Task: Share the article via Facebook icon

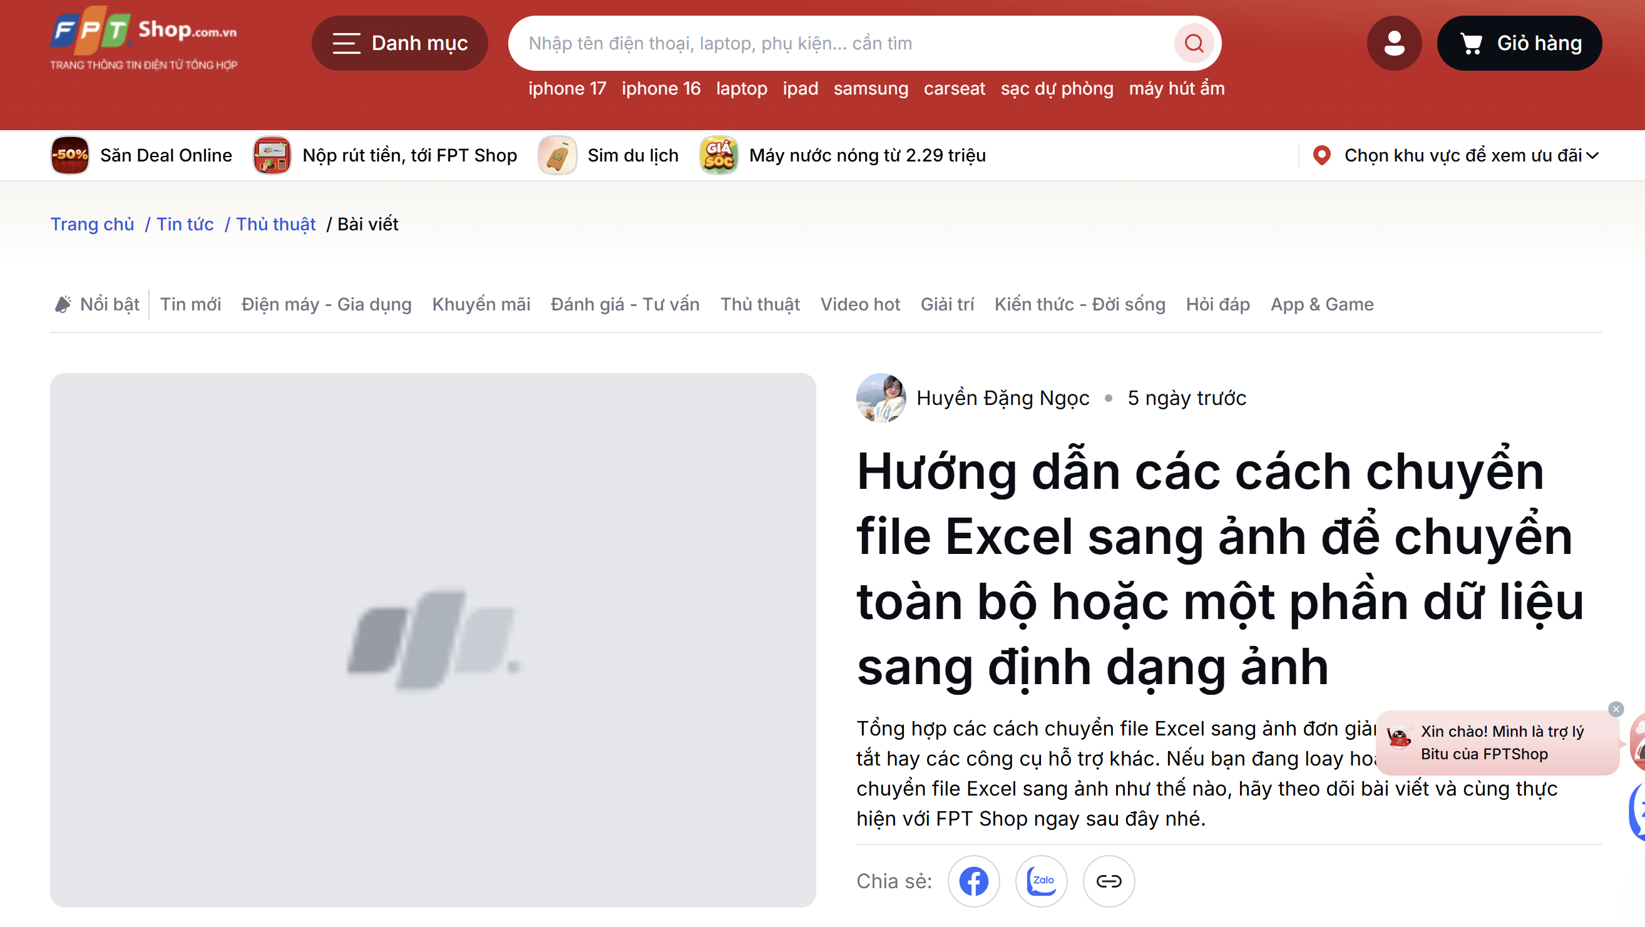Action: (973, 881)
